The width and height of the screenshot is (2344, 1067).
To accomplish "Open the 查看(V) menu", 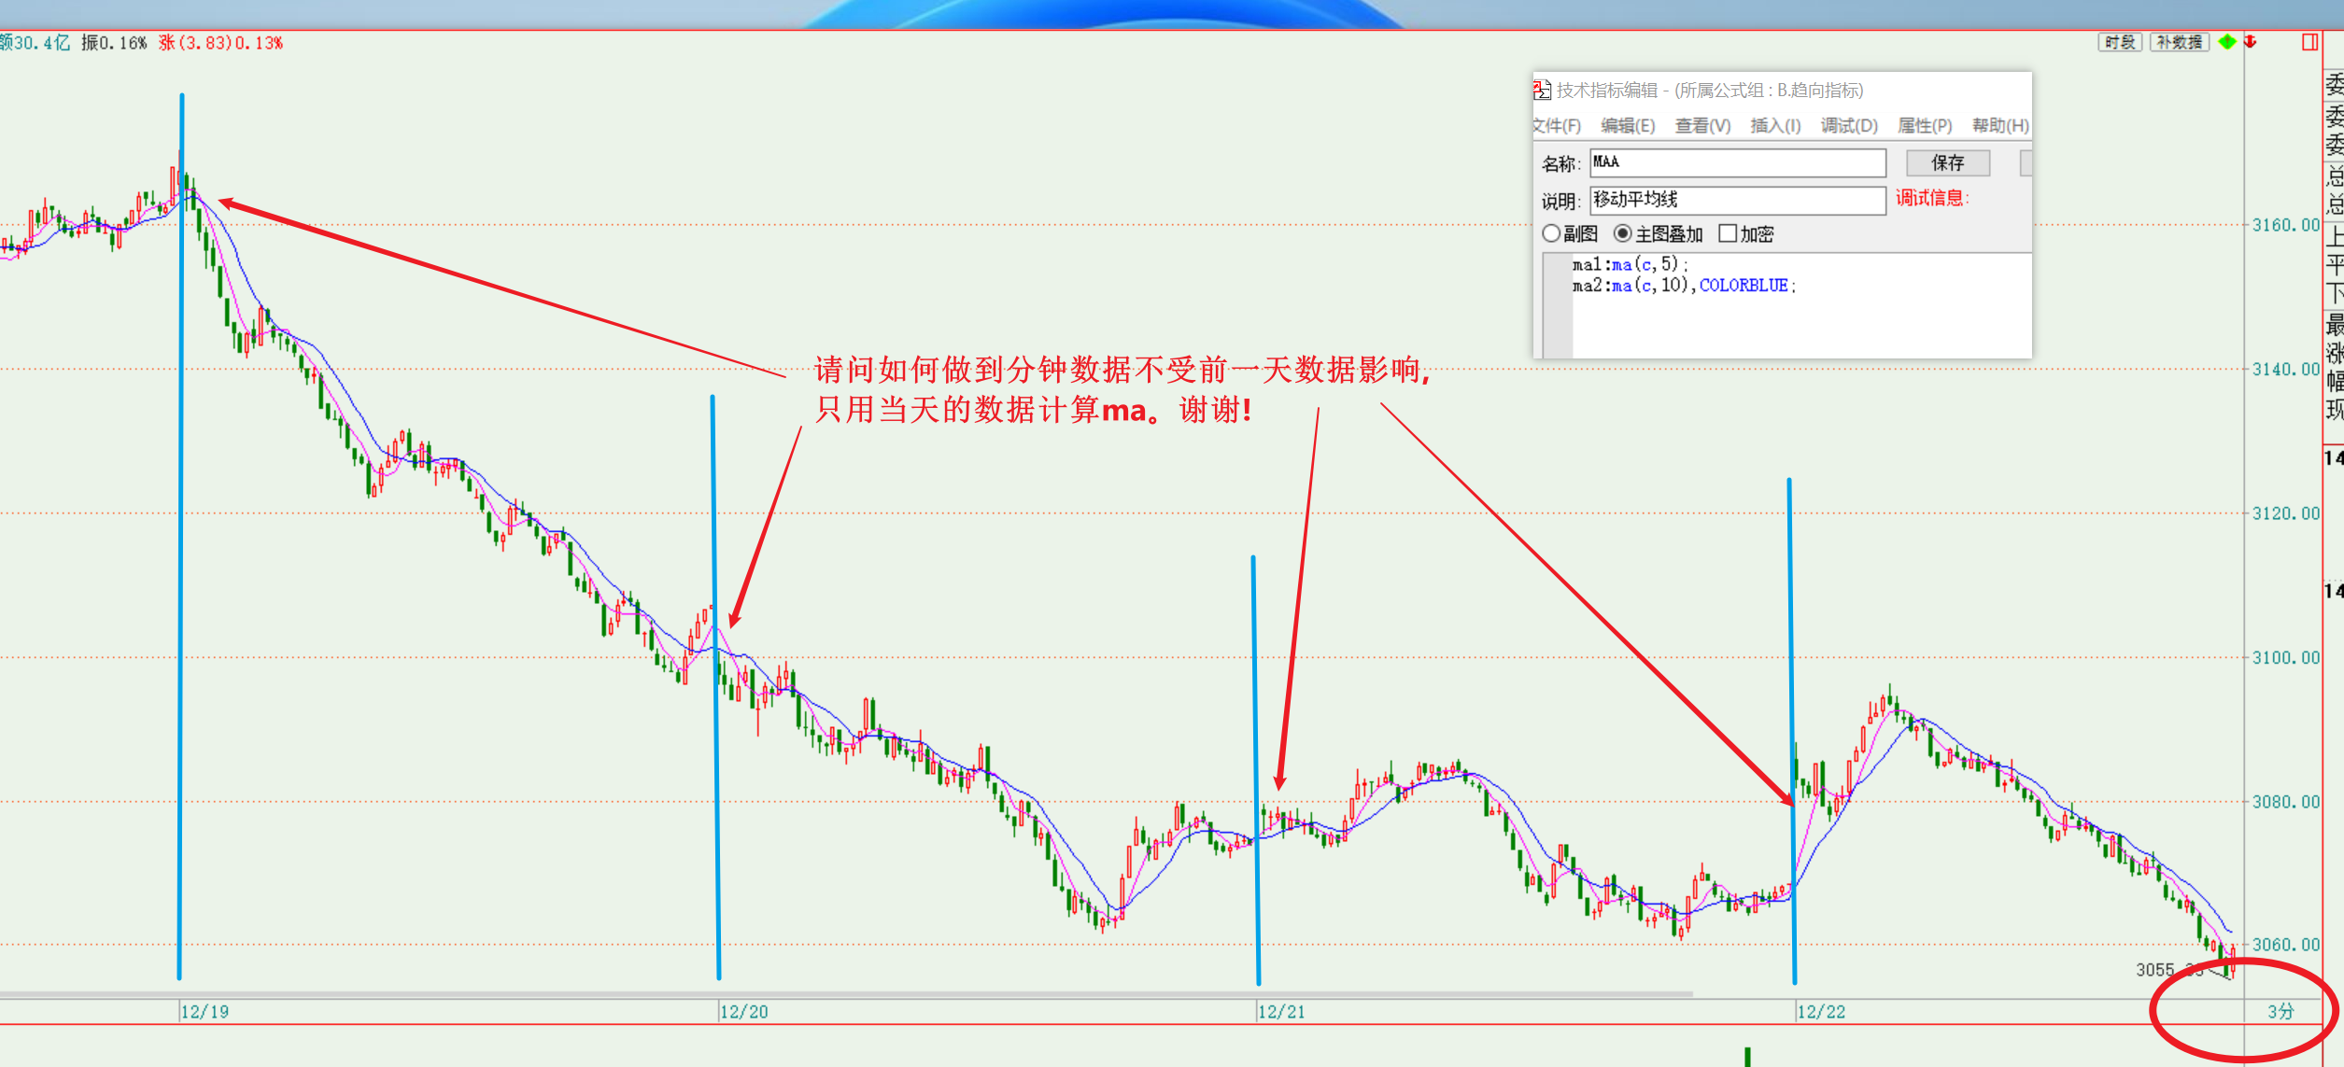I will [1702, 126].
